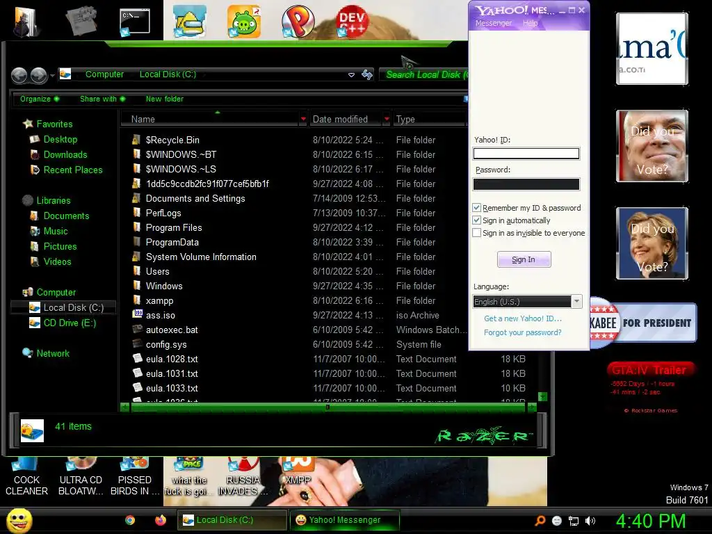Select the $Recycle.Bin folder icon

point(136,139)
